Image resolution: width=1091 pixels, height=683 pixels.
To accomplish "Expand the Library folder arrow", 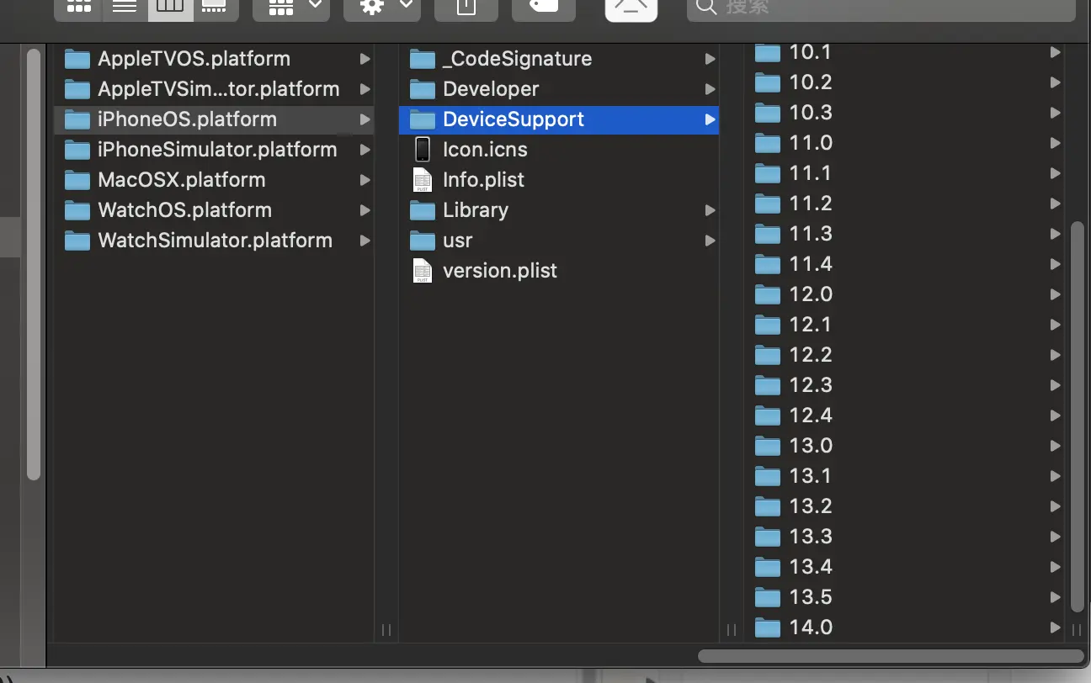I will click(710, 210).
